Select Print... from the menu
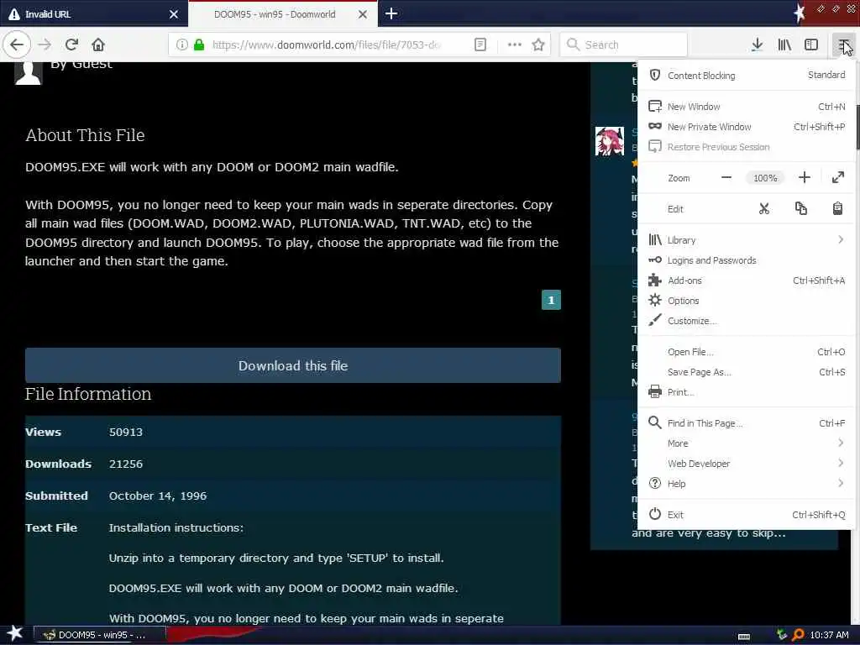 pos(747,392)
